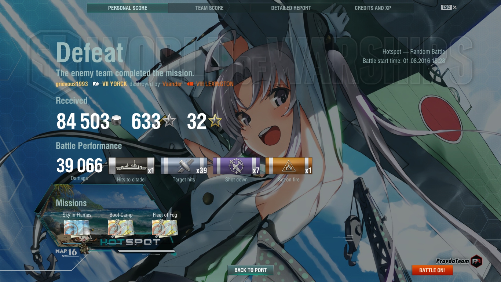Click the Missions heading
Viewport: 501px width, 282px height.
71,203
